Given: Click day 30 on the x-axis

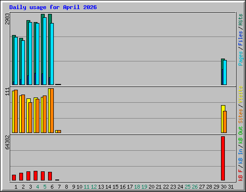Looking at the screenshot, I should point(223,187).
